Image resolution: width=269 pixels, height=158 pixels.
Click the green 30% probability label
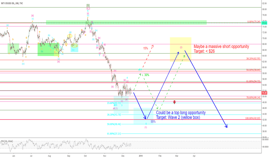click(x=147, y=75)
